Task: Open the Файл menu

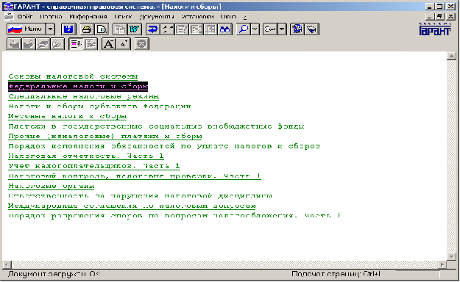Action: tap(25, 17)
